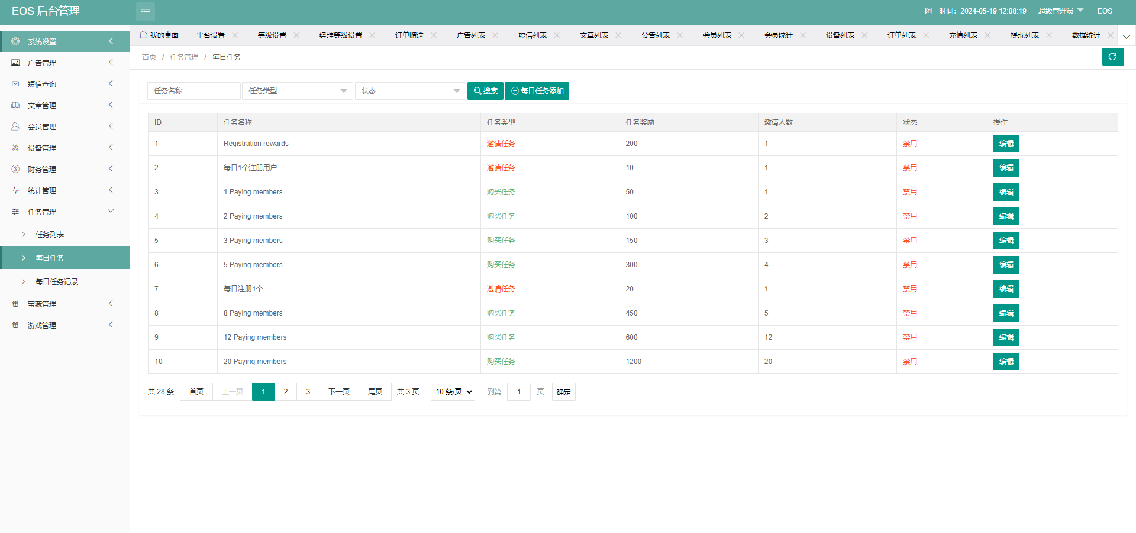The image size is (1136, 533).
Task: Close the 平台设置 tab
Action: coord(235,35)
